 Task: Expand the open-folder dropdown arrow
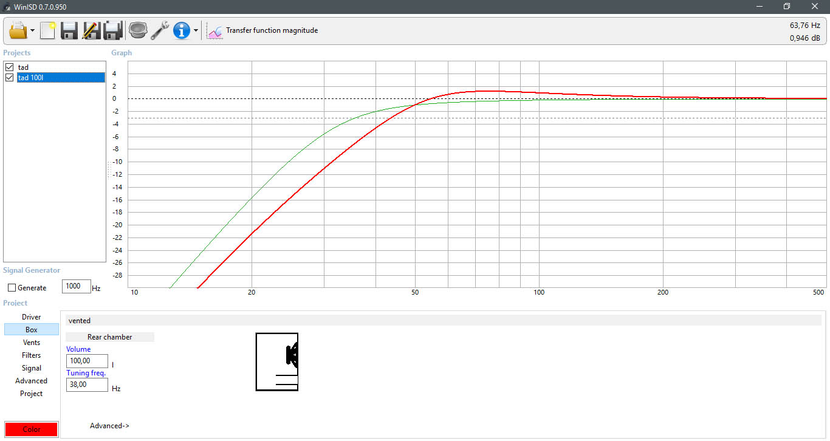point(32,30)
